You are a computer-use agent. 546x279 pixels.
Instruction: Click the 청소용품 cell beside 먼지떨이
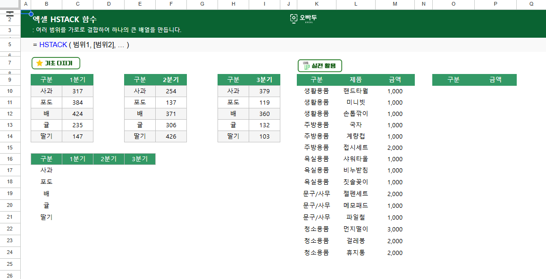click(317, 229)
